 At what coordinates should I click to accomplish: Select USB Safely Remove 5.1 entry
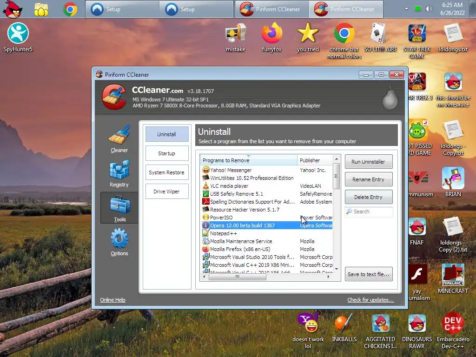[x=266, y=194]
